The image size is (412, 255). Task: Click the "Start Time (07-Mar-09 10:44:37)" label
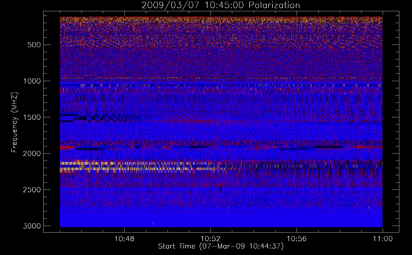(x=221, y=246)
